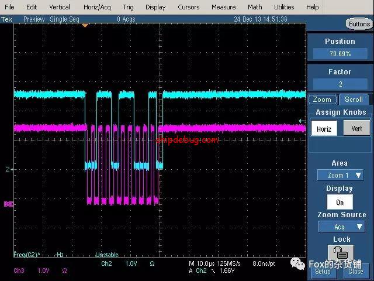Select the channel 3 ground reference marker
The image size is (374, 281).
tap(8, 204)
